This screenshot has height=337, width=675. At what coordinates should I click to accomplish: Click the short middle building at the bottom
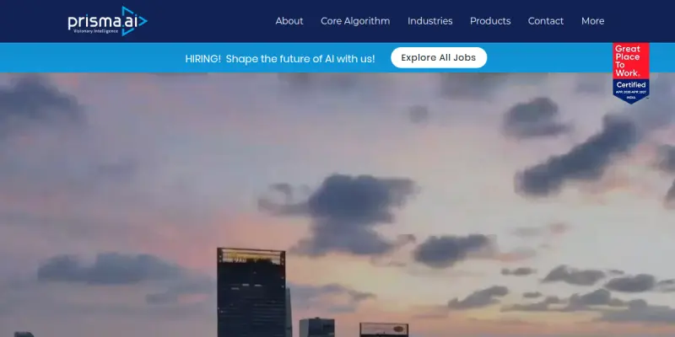coord(317,328)
